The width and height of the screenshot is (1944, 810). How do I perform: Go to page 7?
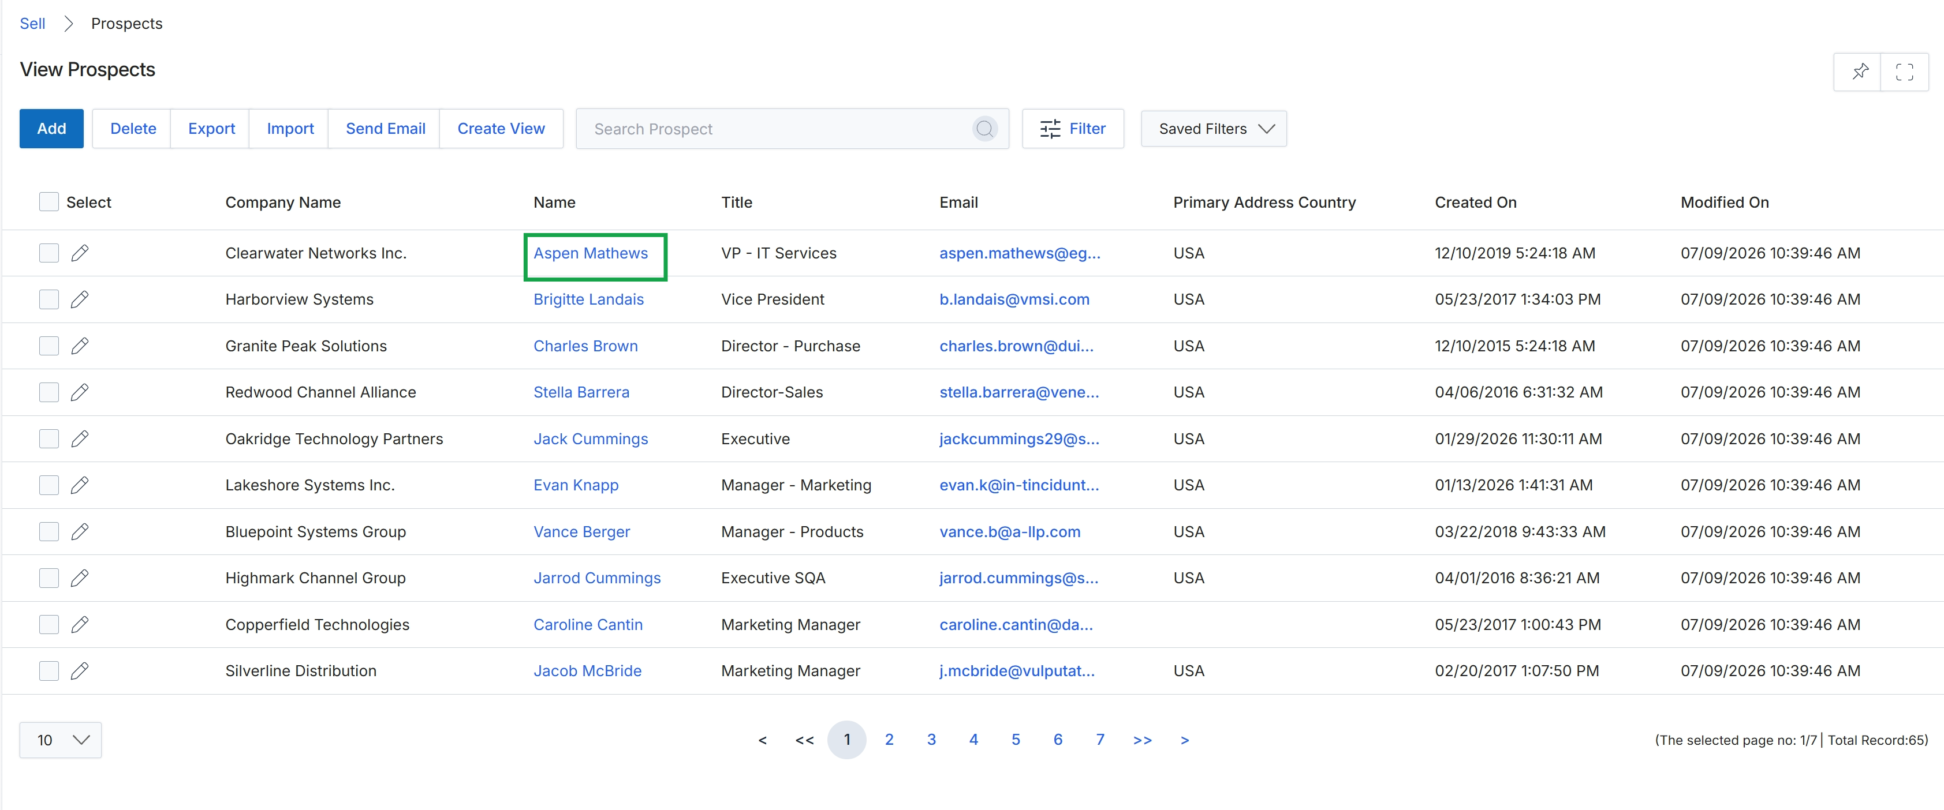tap(1100, 740)
